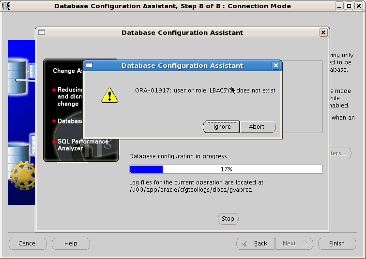This screenshot has height=259, width=366.
Task: Click the error dialog title bar
Action: [183, 65]
